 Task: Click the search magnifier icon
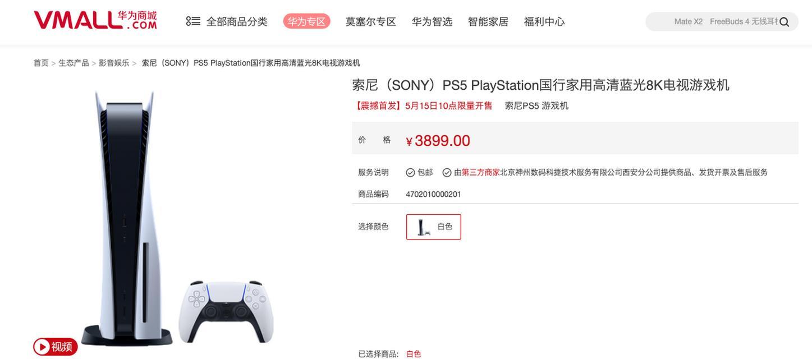pos(784,22)
